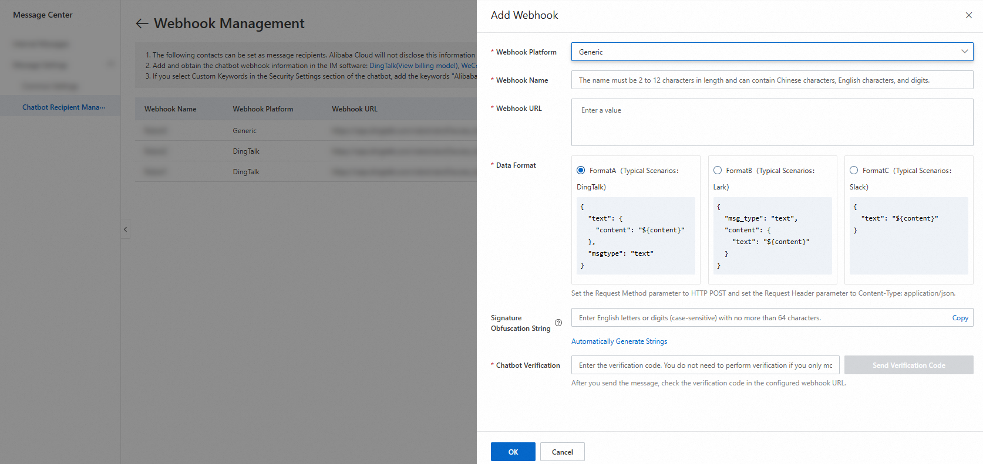Click the Chatbot Verification code input
This screenshot has height=464, width=983.
[x=705, y=365]
